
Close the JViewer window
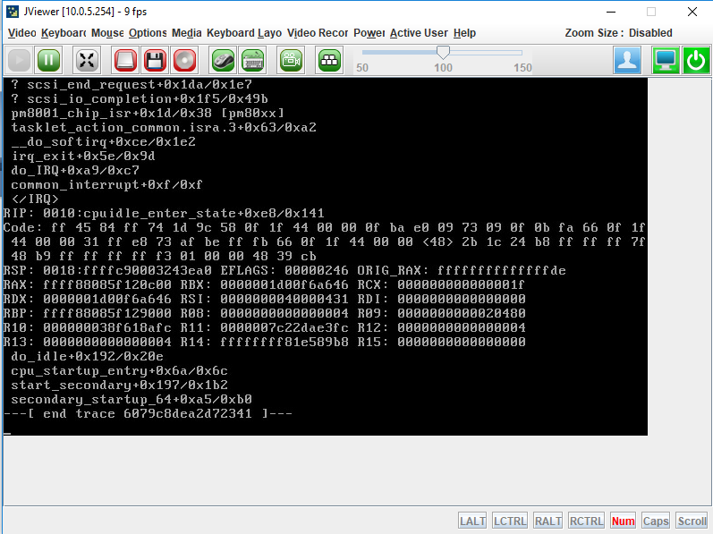click(692, 12)
